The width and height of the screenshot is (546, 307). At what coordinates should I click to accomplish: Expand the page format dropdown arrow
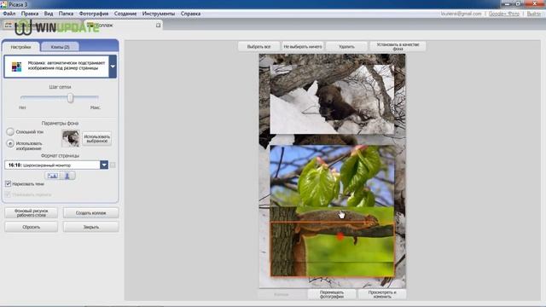coord(104,165)
